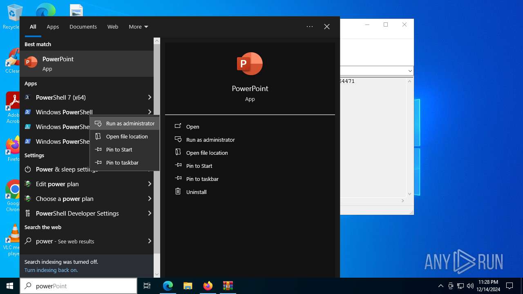523x294 pixels.
Task: Choose Open file location in the context menu
Action: tap(125, 136)
